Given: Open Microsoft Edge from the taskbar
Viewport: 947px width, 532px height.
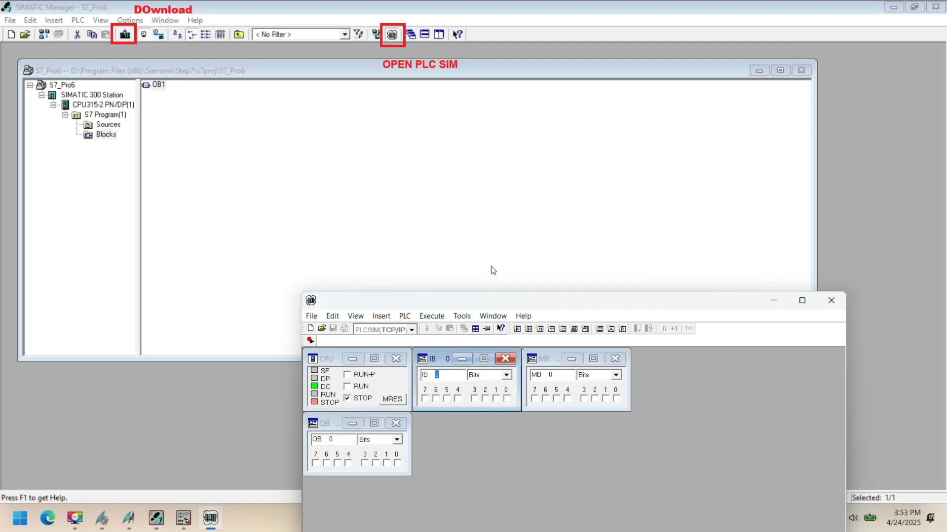Looking at the screenshot, I should coord(47,518).
